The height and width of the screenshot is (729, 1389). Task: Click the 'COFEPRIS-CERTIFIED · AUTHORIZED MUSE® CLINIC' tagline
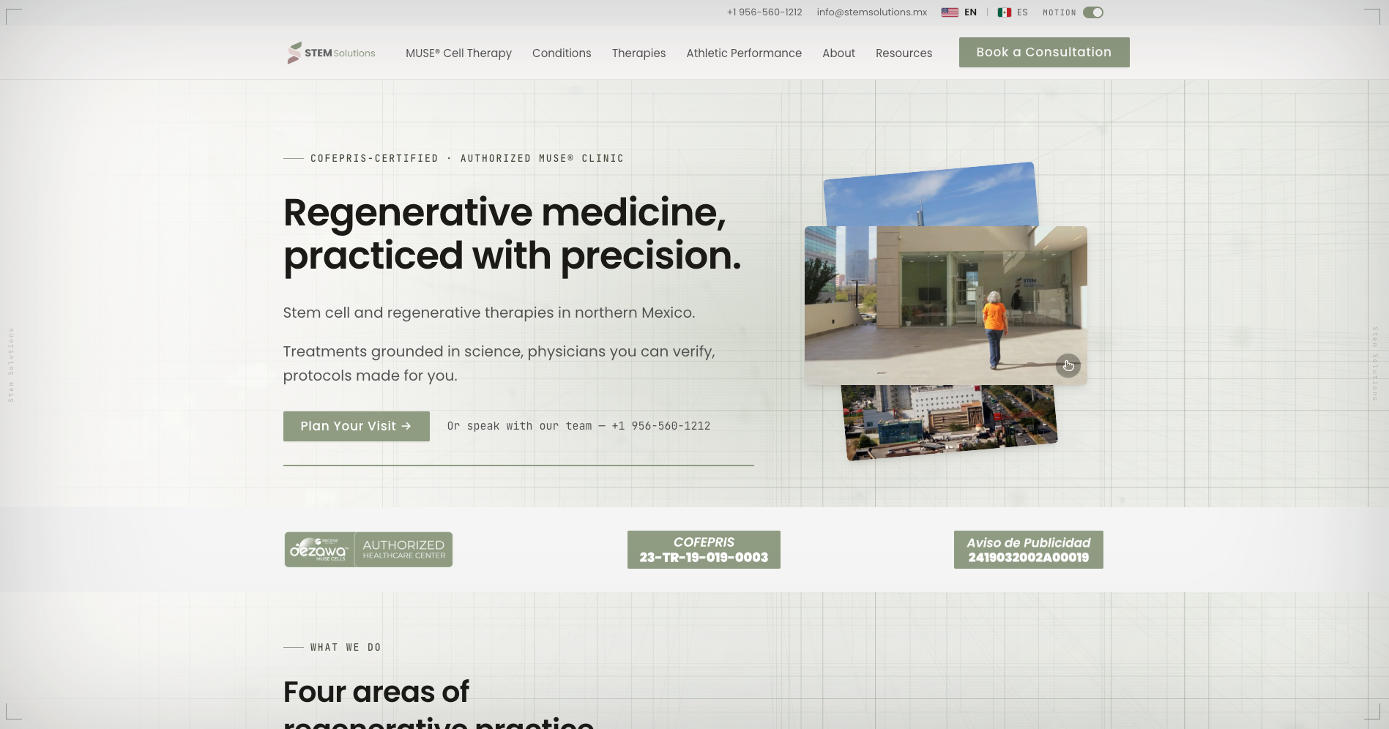tap(467, 158)
